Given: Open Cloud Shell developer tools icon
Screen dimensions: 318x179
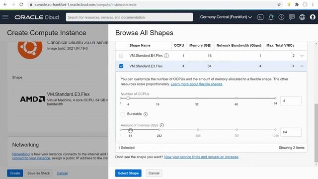Looking at the screenshot, I should (x=260, y=17).
